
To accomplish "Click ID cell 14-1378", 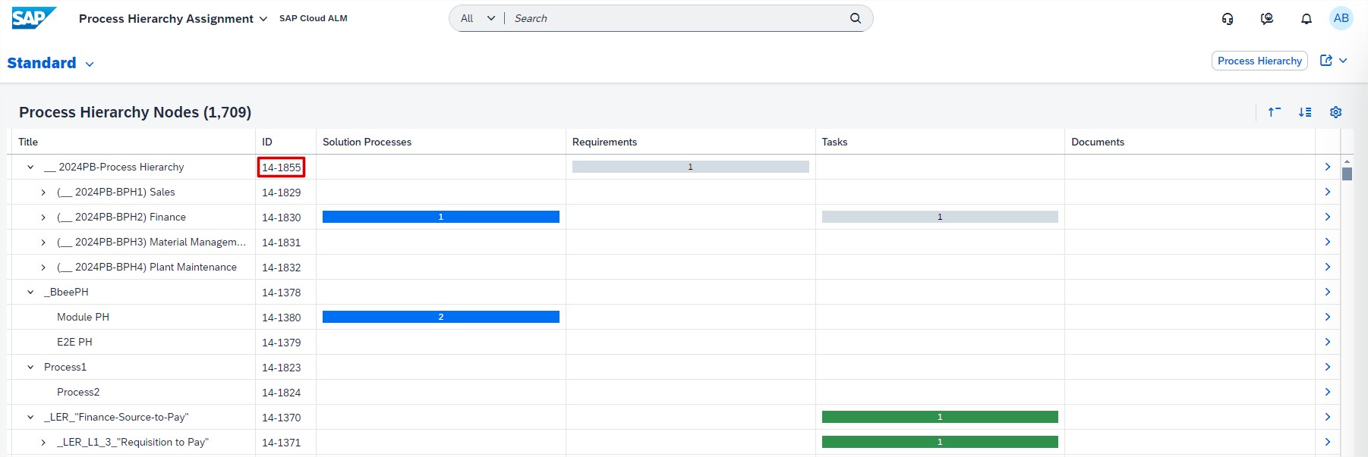I will (x=281, y=293).
